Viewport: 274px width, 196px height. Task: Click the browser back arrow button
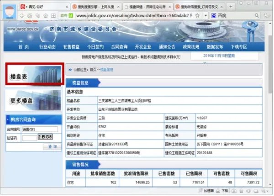pyautogui.click(x=22, y=15)
